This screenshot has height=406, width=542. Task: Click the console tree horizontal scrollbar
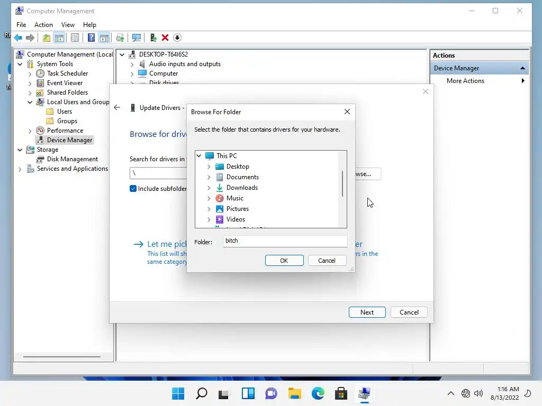(62, 357)
